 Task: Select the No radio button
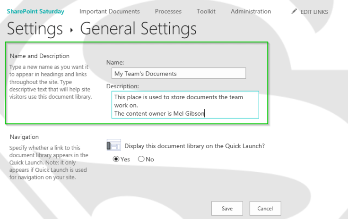click(141, 159)
